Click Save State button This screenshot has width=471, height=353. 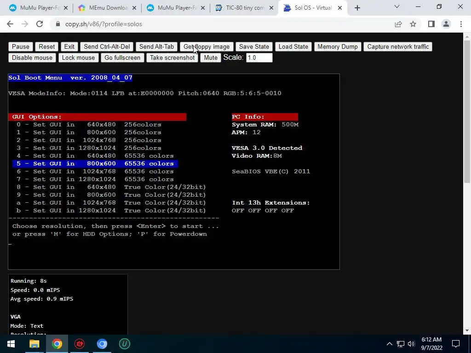[x=254, y=46]
